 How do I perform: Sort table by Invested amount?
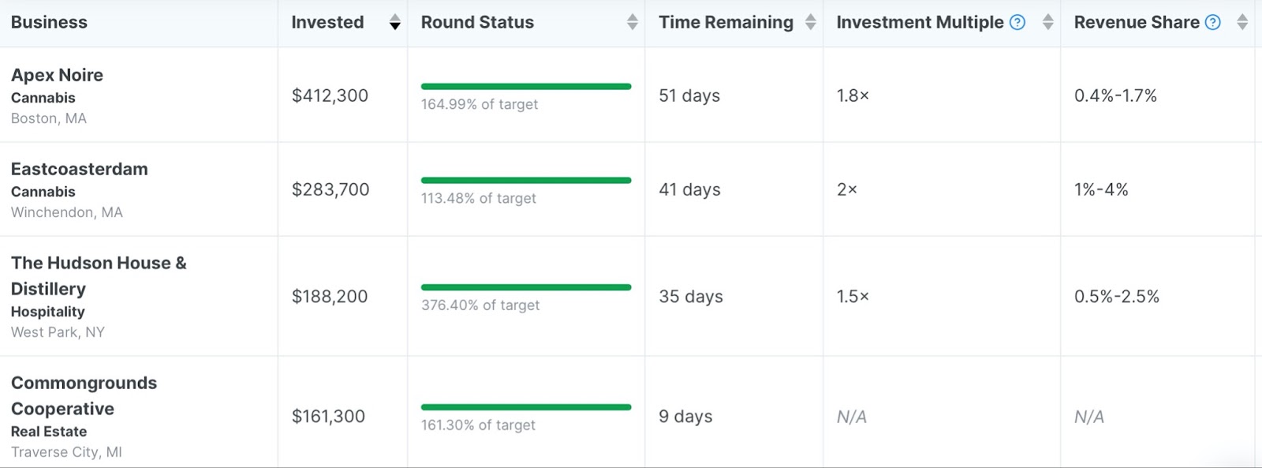coord(394,22)
